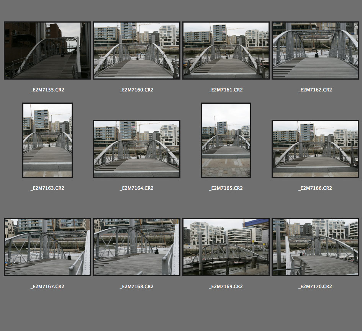This screenshot has width=362, height=331.
Task: Select the portrait-orientation thumbnail _E2M7163.CR2
Action: pos(48,140)
